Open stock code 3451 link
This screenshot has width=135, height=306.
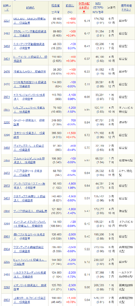click(x=6, y=59)
